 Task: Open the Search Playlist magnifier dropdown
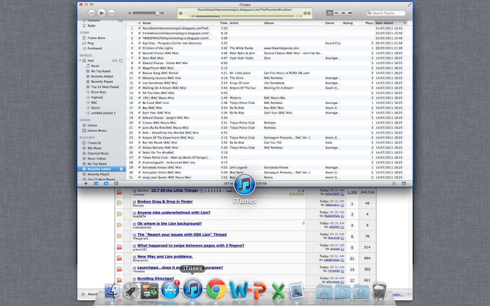[370, 13]
